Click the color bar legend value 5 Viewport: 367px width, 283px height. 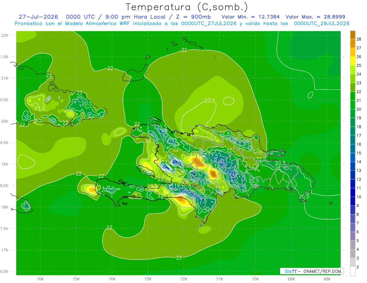coord(358,241)
